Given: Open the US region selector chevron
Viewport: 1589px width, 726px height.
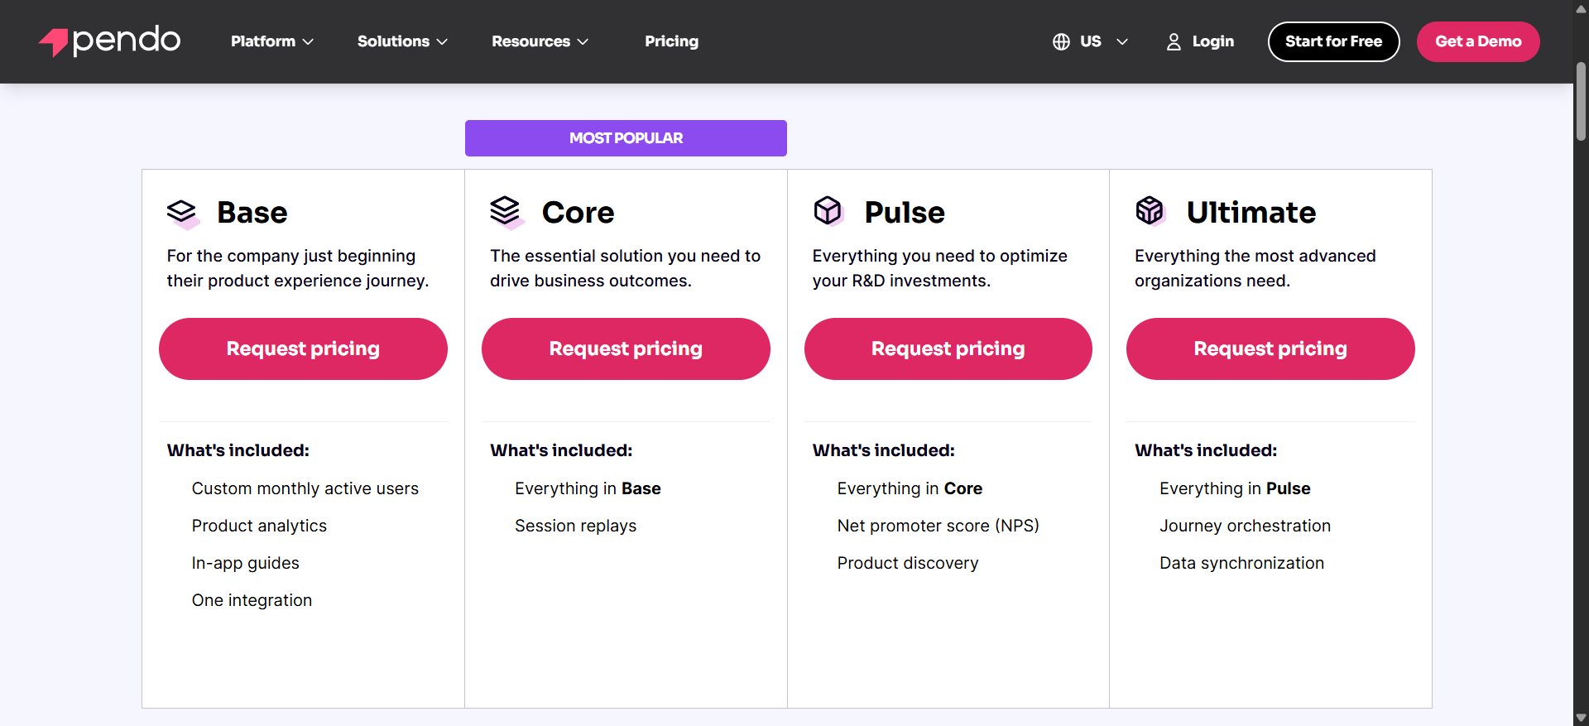Looking at the screenshot, I should (1122, 42).
